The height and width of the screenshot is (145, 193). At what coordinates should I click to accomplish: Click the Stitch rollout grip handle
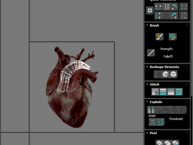coord(187,84)
